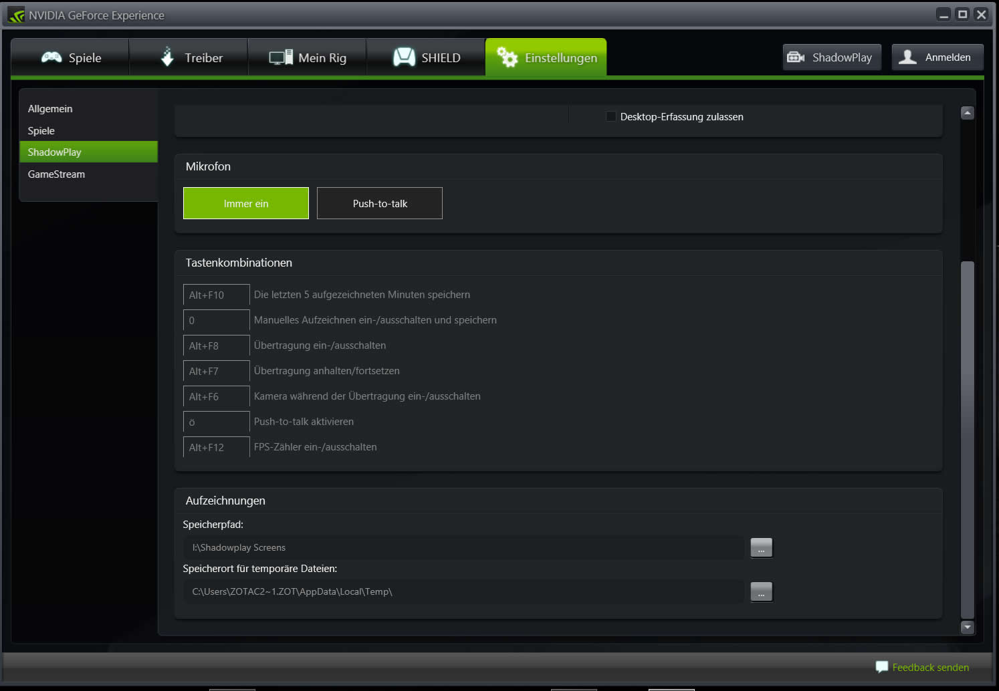Click the Alt+F10 hotkey field
This screenshot has width=999, height=691.
coord(217,295)
